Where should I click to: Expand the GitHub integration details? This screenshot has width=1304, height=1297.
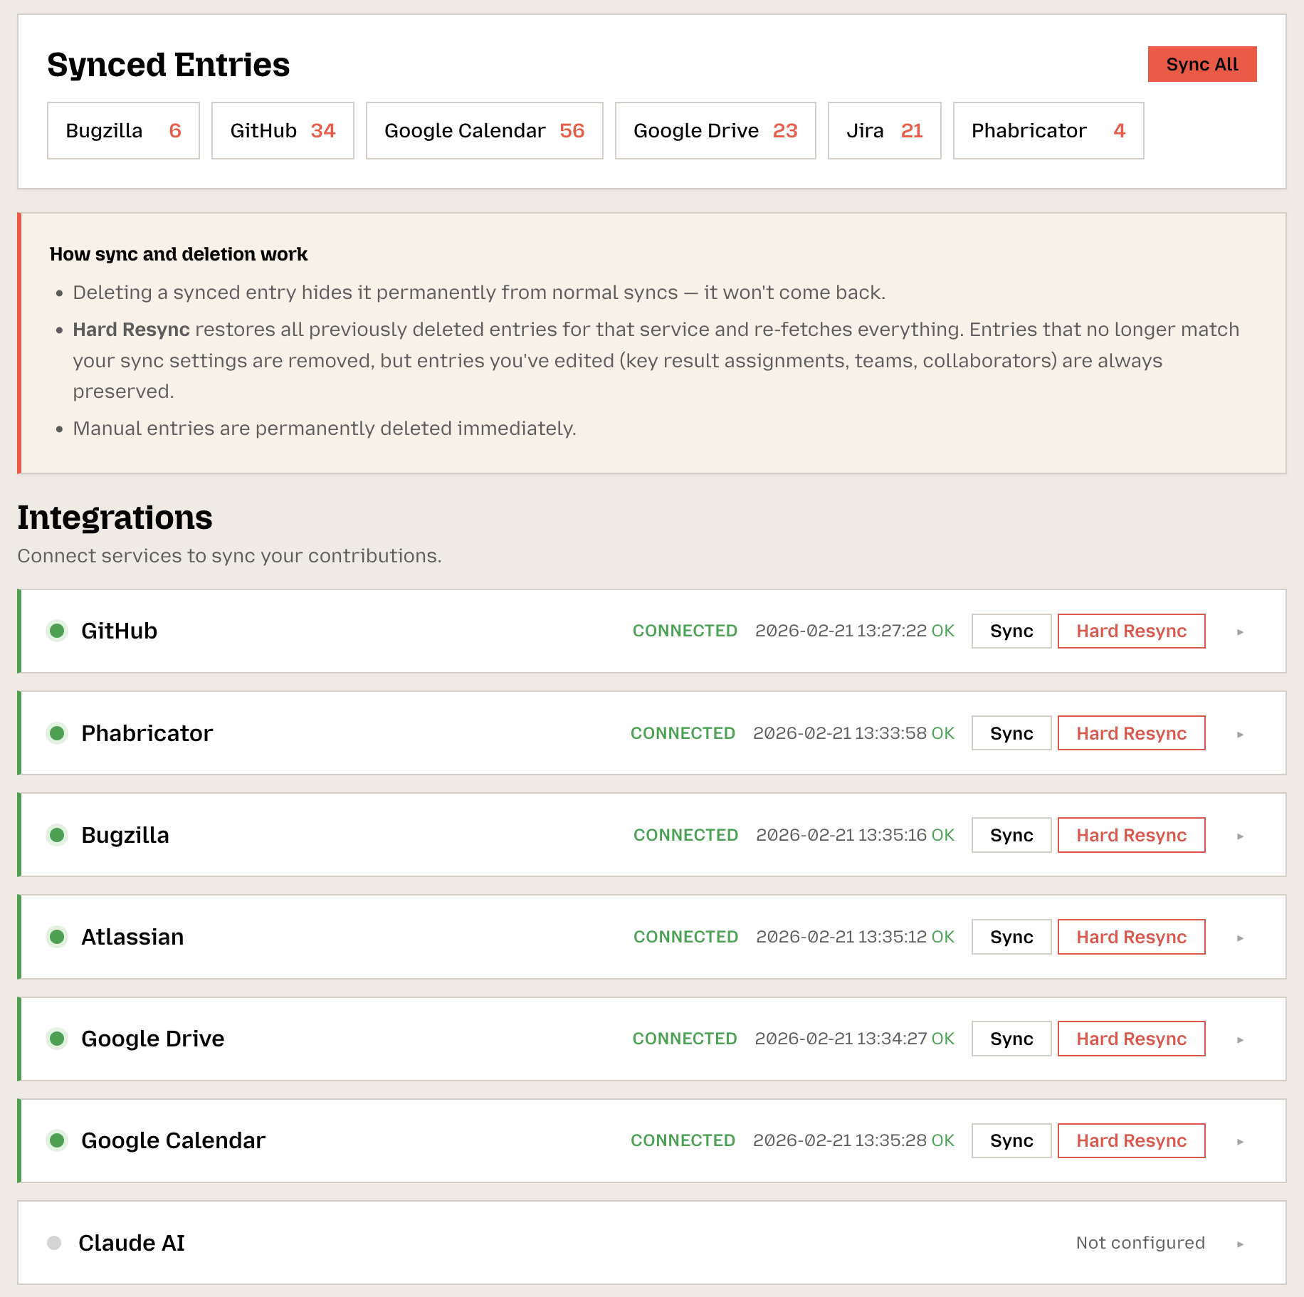(1241, 631)
